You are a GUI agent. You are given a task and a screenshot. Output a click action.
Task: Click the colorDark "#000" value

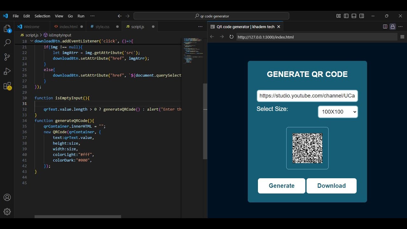[83, 160]
